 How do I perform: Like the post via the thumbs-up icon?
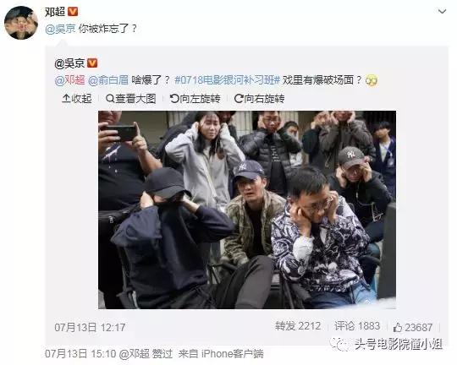pos(398,328)
